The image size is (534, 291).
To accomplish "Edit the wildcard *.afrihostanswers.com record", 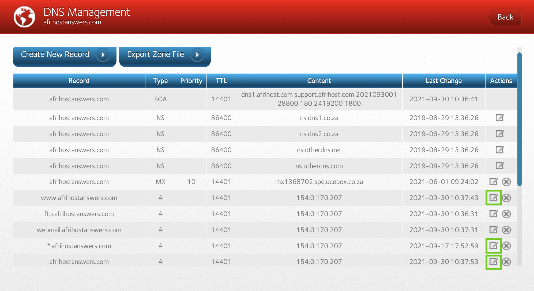I will click(x=493, y=246).
